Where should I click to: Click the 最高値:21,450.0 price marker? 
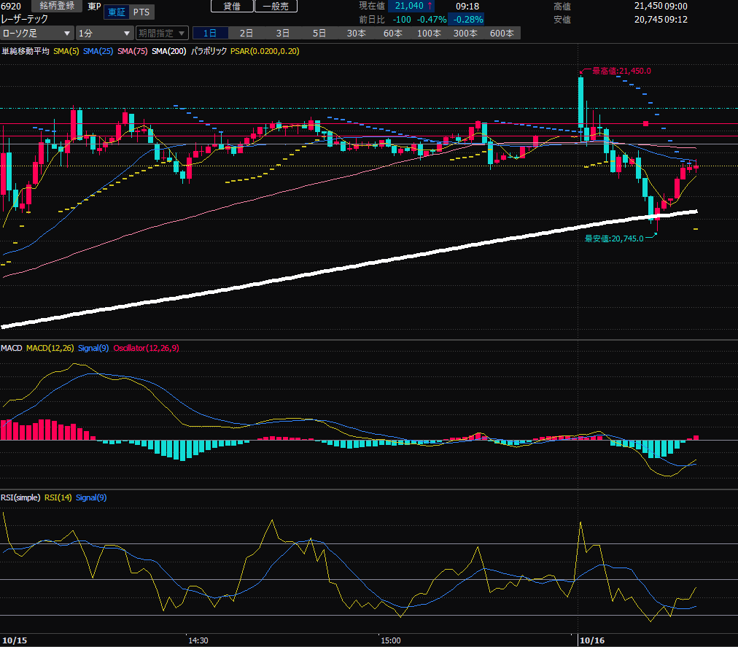(621, 71)
